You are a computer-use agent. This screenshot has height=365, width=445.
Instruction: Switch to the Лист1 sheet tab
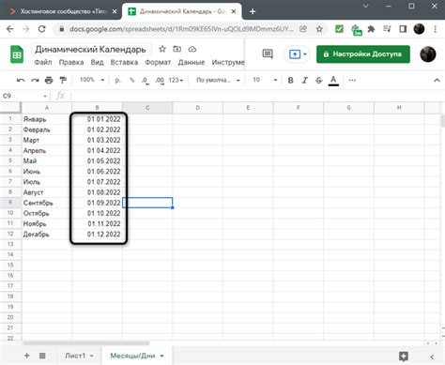(x=75, y=356)
